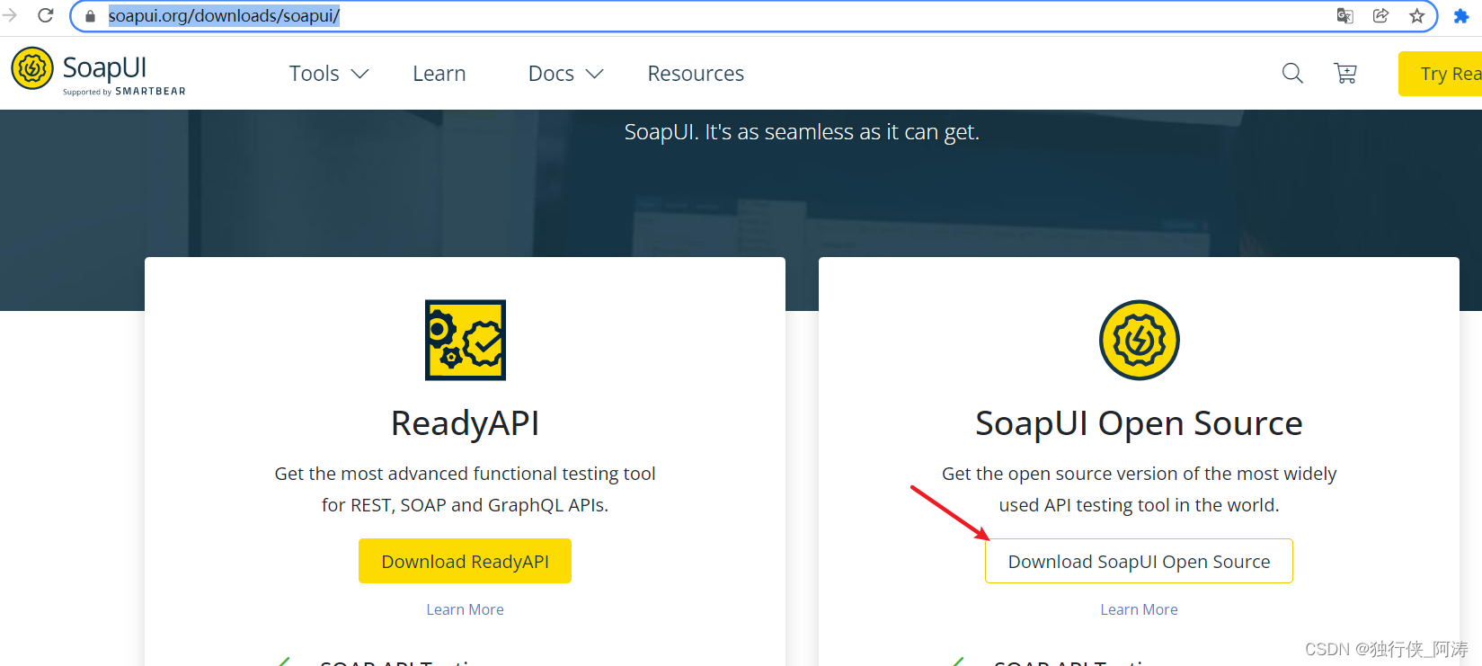
Task: Open the Resources menu item
Action: click(x=696, y=74)
